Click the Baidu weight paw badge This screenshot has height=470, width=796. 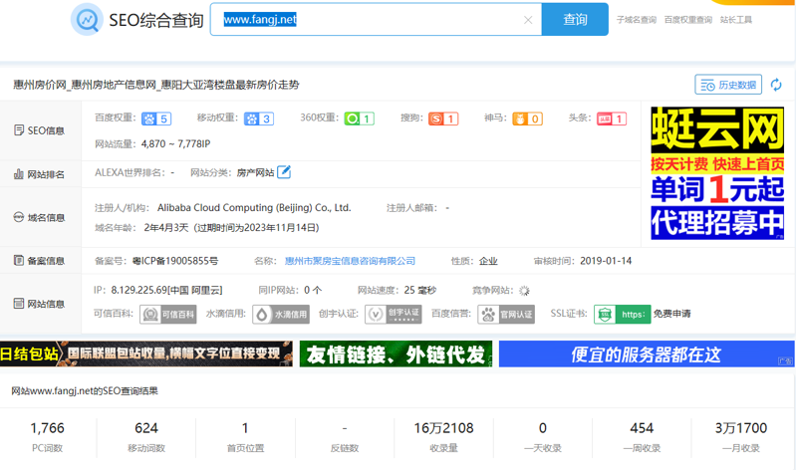click(x=155, y=118)
